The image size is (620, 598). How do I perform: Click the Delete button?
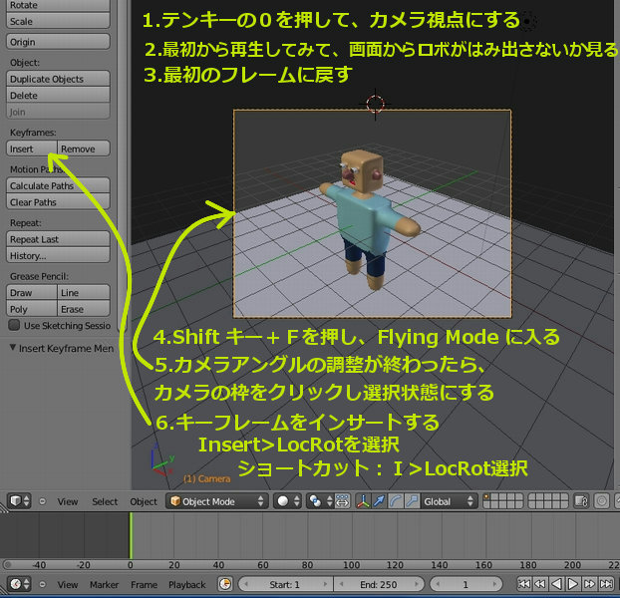[x=58, y=96]
